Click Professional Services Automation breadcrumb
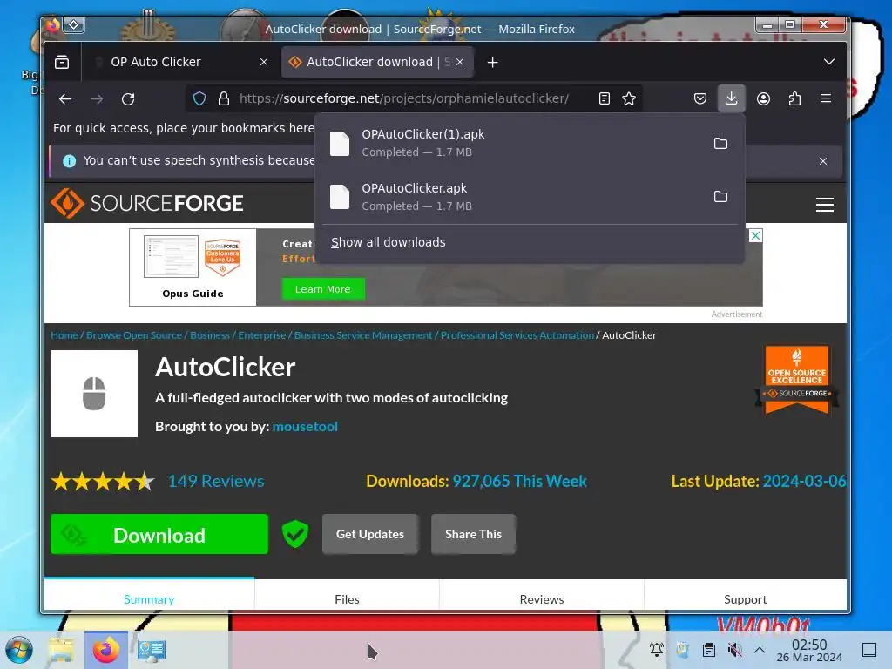This screenshot has width=892, height=669. pos(517,335)
